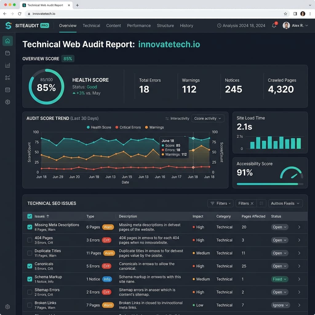Open the sidebar calendar icon
Screen dimensions: 315x315
(x=8, y=90)
